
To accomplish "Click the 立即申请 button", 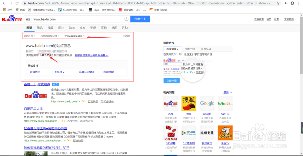I will click(171, 80).
